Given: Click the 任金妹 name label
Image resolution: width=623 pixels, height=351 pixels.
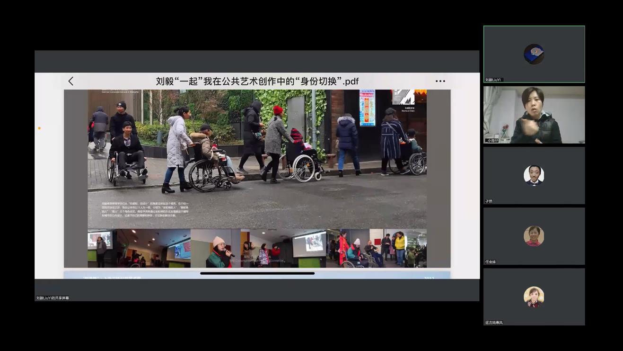Looking at the screenshot, I should (491, 262).
